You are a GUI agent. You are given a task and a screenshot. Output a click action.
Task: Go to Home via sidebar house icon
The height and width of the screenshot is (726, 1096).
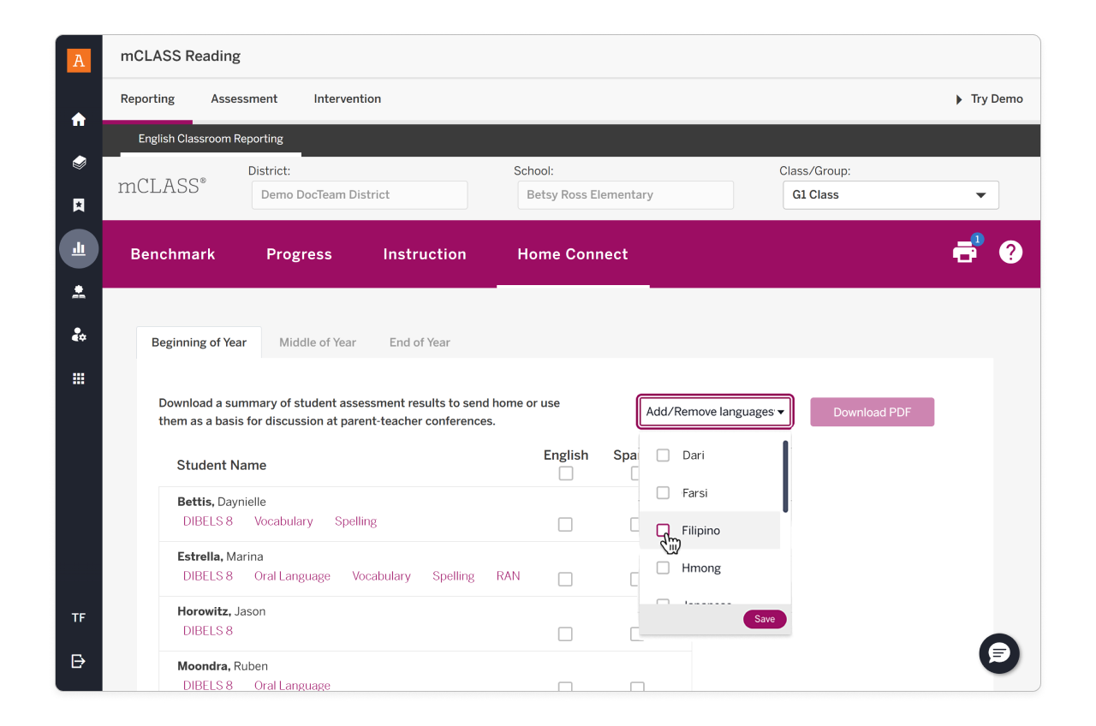[79, 119]
